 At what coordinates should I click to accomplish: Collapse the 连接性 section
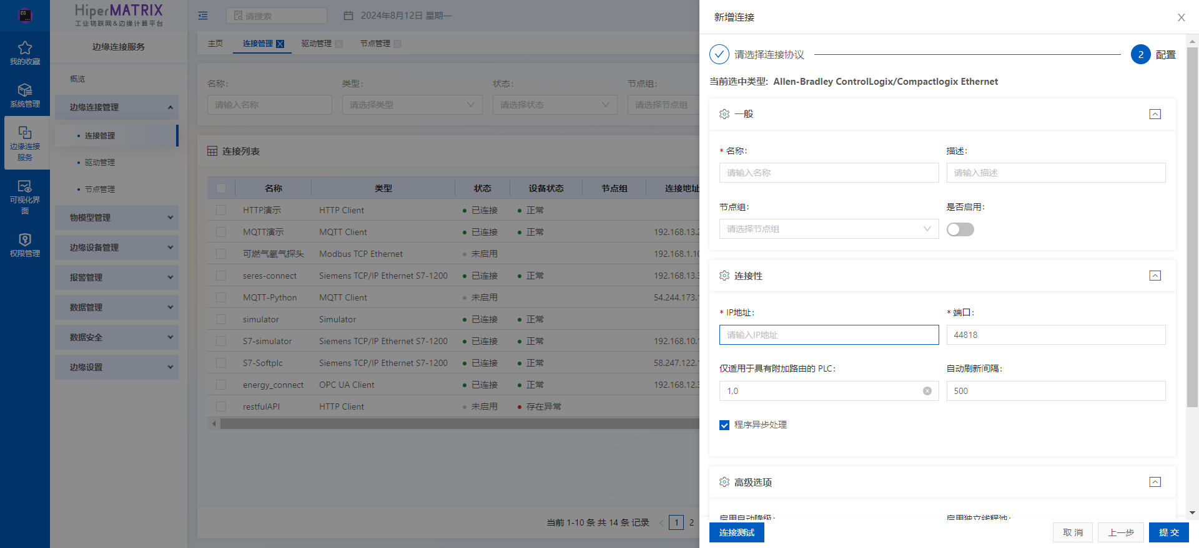(x=1155, y=276)
